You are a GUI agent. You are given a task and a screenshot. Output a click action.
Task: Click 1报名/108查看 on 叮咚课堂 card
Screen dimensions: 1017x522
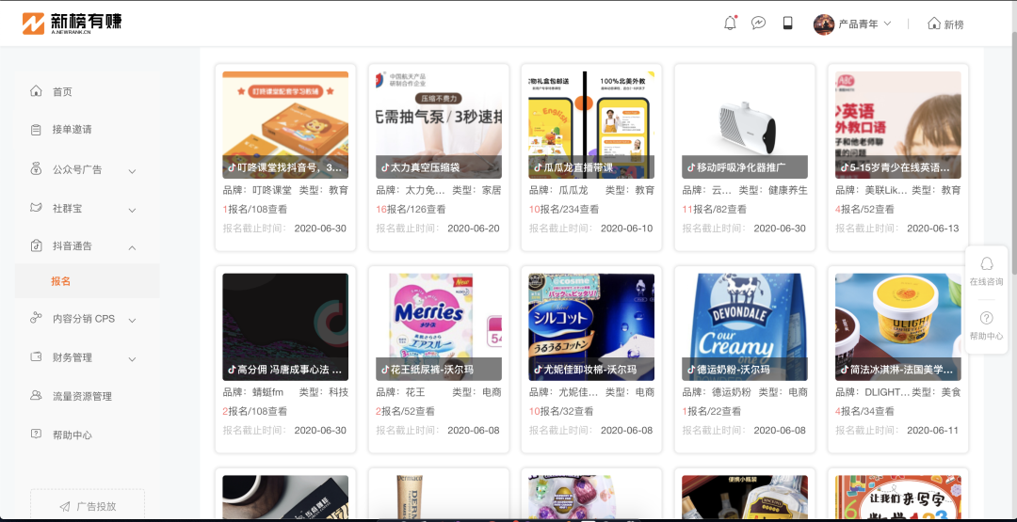point(255,209)
